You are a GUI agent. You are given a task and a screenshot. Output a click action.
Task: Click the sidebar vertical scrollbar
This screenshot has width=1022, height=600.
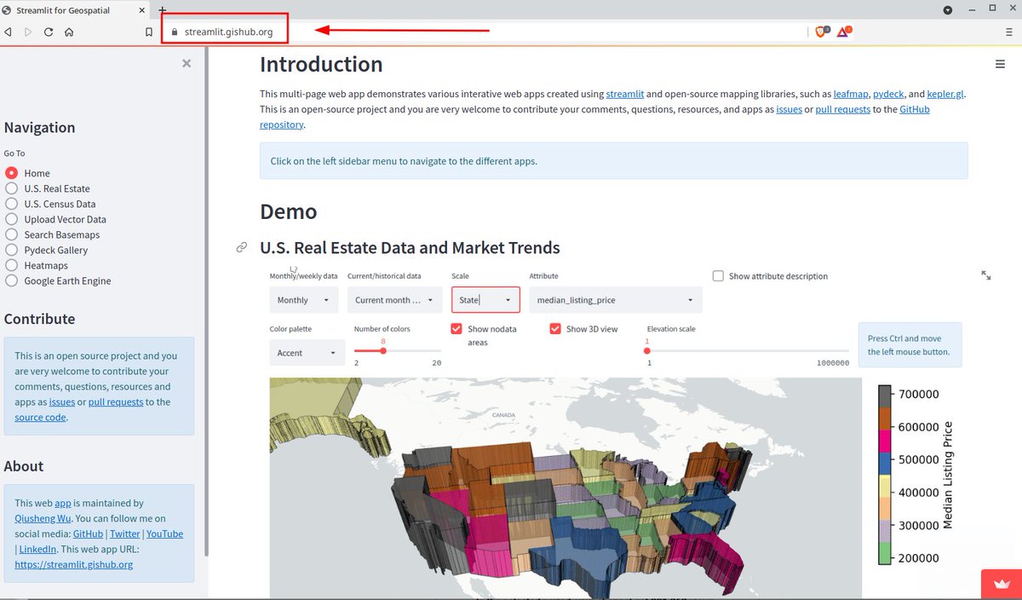[x=206, y=303]
